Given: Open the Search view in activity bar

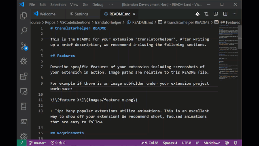Looking at the screenshot, I should click(23, 31).
